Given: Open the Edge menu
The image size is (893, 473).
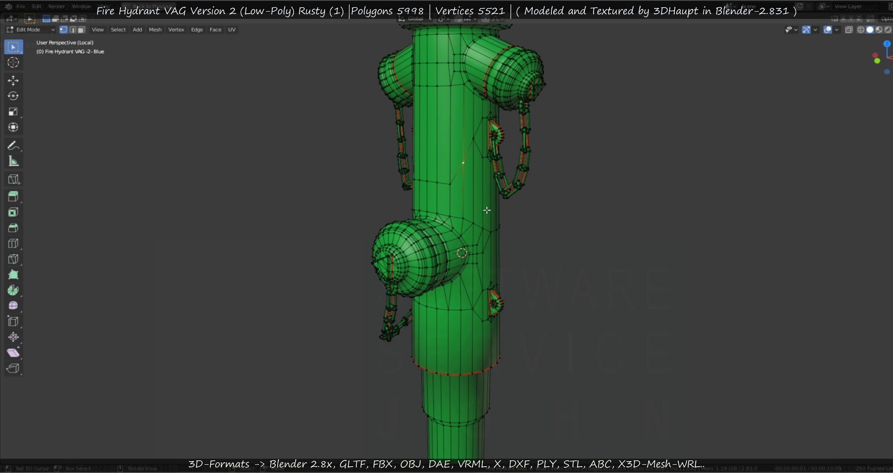Looking at the screenshot, I should pos(197,30).
